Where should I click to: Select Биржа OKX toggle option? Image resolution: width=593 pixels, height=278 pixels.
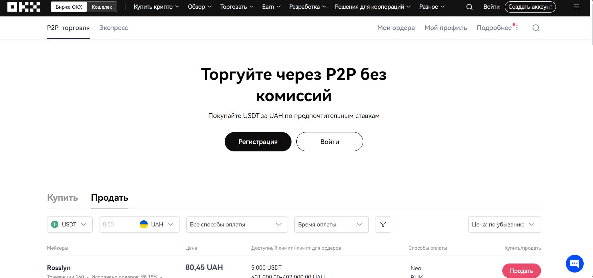click(69, 7)
